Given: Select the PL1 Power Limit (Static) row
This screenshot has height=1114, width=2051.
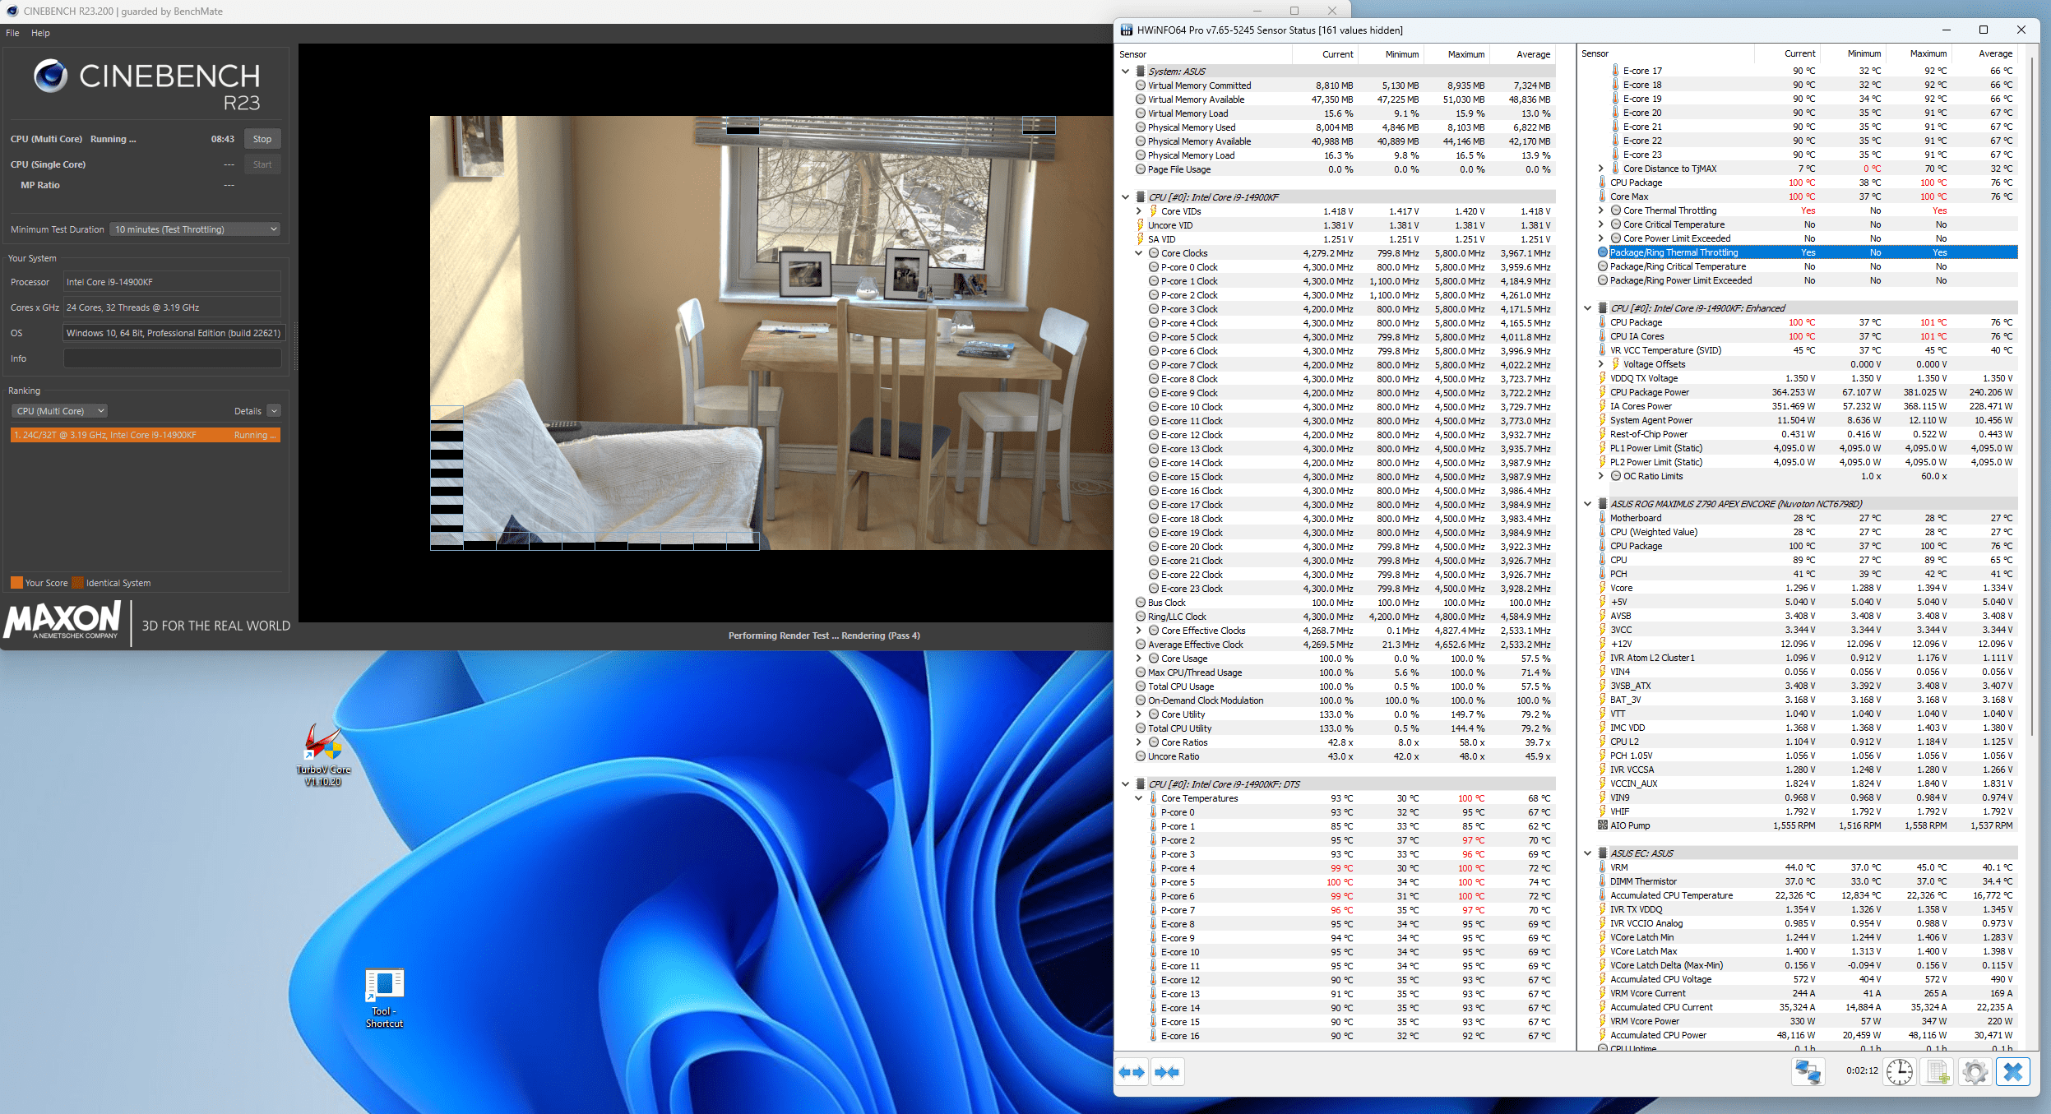Looking at the screenshot, I should click(x=1807, y=448).
